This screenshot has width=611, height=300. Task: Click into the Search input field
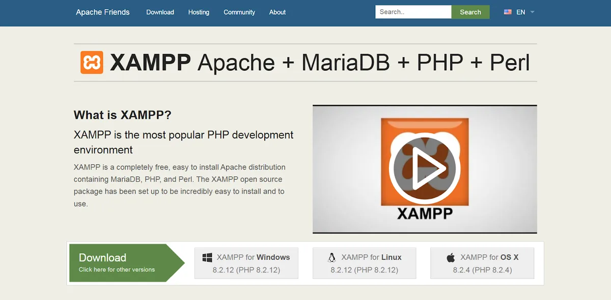click(413, 12)
